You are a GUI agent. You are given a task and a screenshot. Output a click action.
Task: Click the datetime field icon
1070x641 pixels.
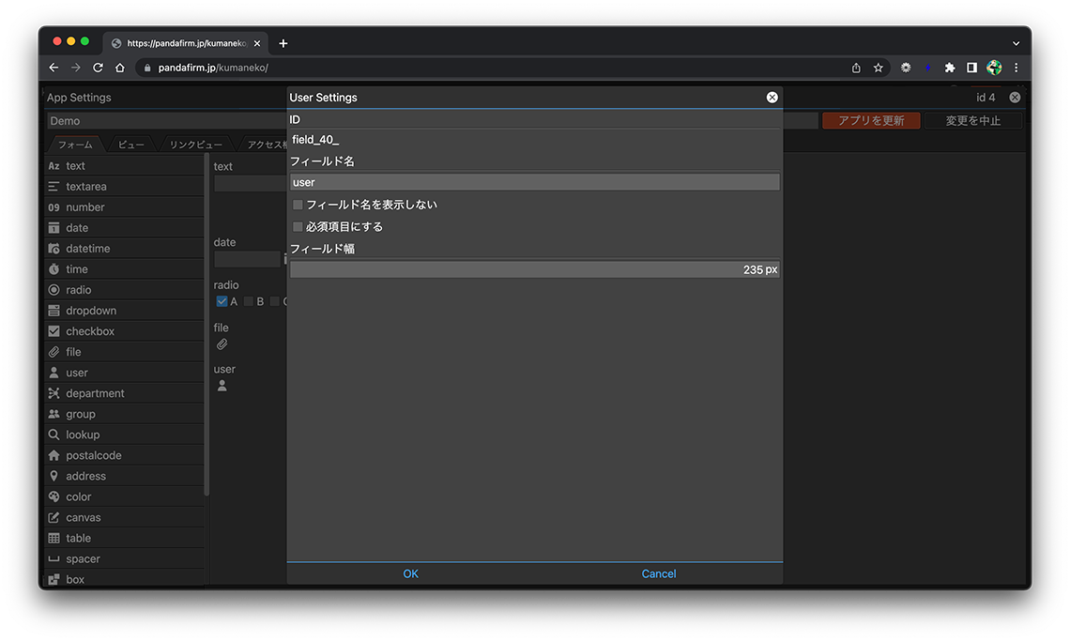[53, 249]
